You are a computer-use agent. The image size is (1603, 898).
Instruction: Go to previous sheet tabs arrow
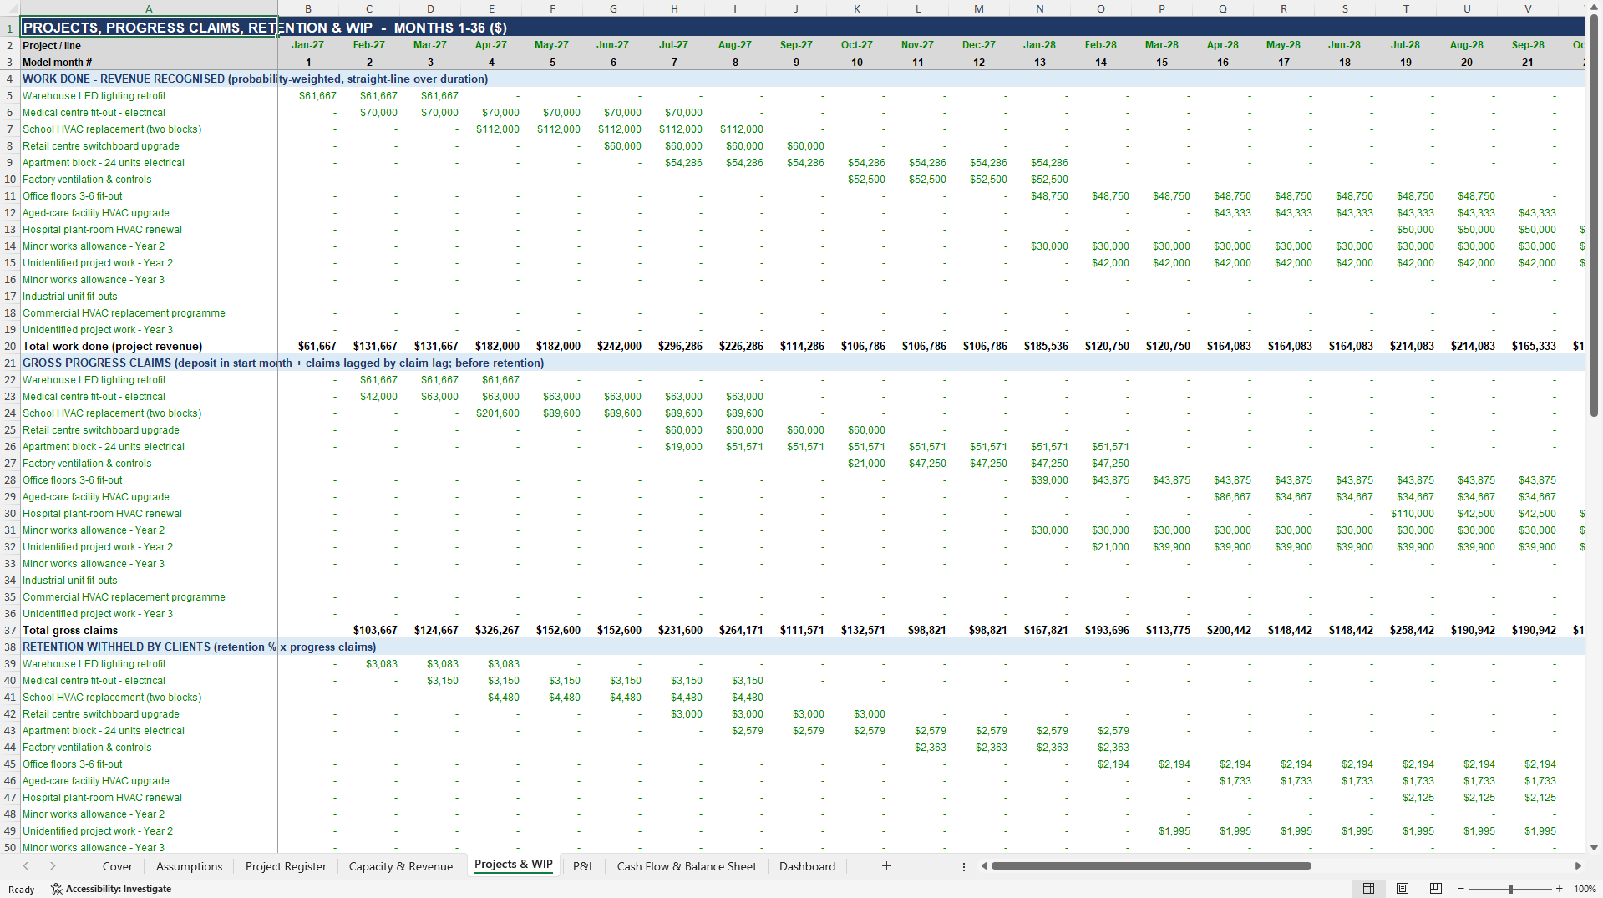coord(26,866)
